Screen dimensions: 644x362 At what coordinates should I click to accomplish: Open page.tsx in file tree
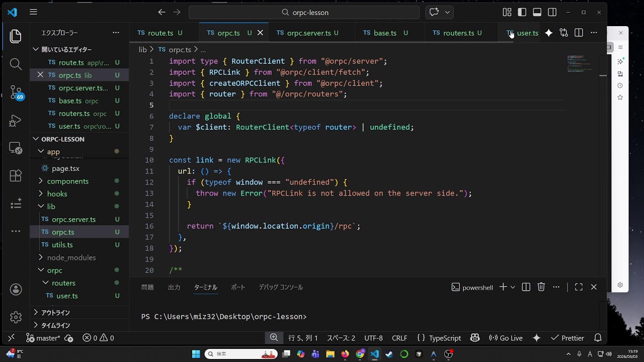coord(65,168)
